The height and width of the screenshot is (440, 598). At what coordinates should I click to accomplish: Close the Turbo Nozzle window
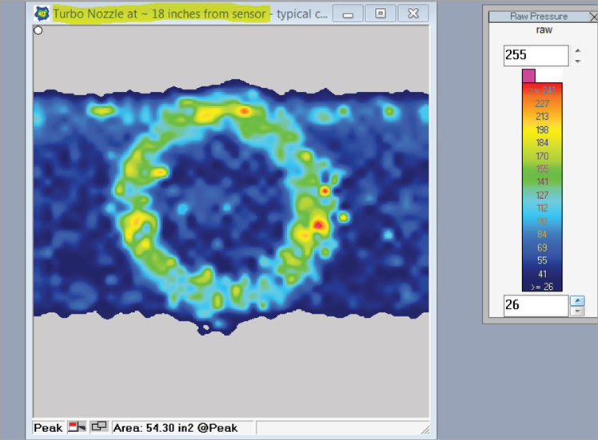click(413, 14)
